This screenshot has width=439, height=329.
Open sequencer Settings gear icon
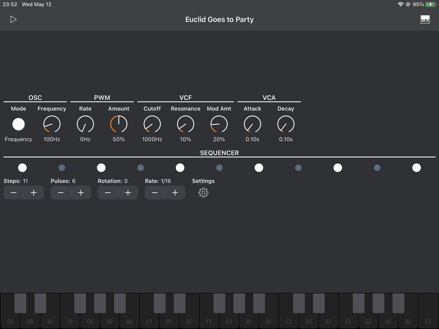click(203, 192)
